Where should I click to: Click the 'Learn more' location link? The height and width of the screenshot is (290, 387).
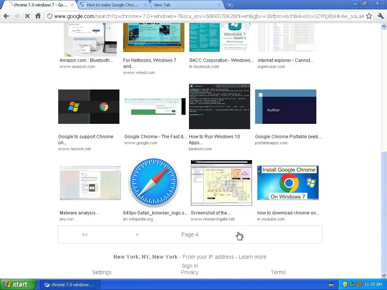pyautogui.click(x=252, y=257)
